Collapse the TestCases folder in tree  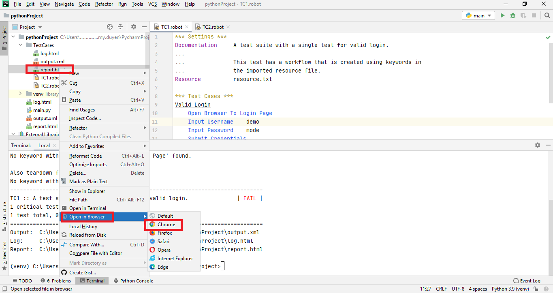pos(20,45)
